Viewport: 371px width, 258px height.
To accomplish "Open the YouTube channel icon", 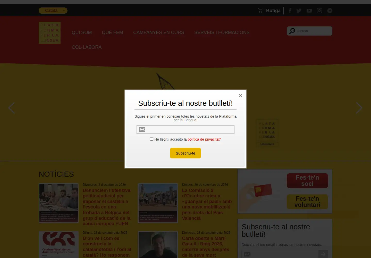I will [309, 11].
